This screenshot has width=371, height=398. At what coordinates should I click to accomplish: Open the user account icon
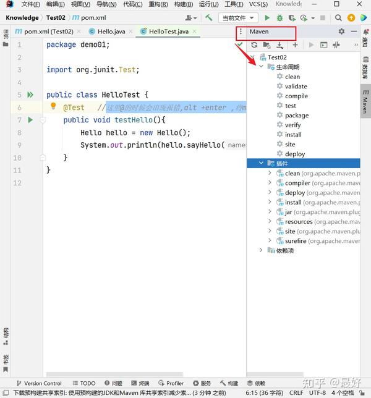191,18
